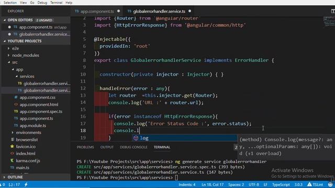Open the Help menu
Image resolution: width=335 pixels, height=188 pixels.
[x=69, y=3]
